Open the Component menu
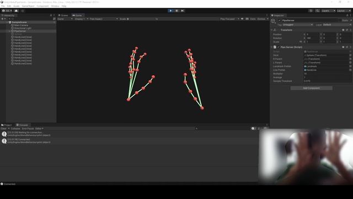The width and height of the screenshot is (353, 199). pos(42,6)
